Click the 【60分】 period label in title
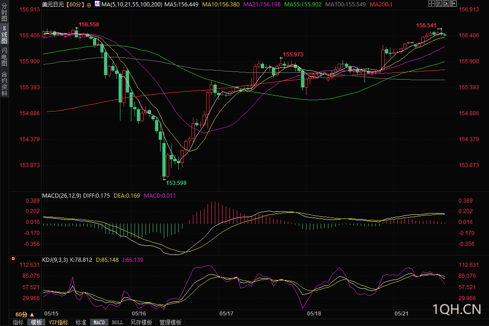 [x=75, y=5]
